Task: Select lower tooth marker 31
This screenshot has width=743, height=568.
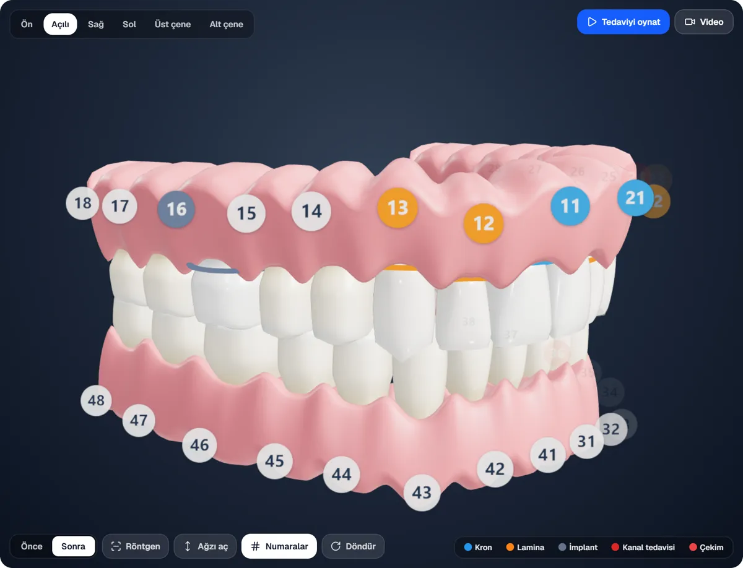Action: tap(586, 441)
